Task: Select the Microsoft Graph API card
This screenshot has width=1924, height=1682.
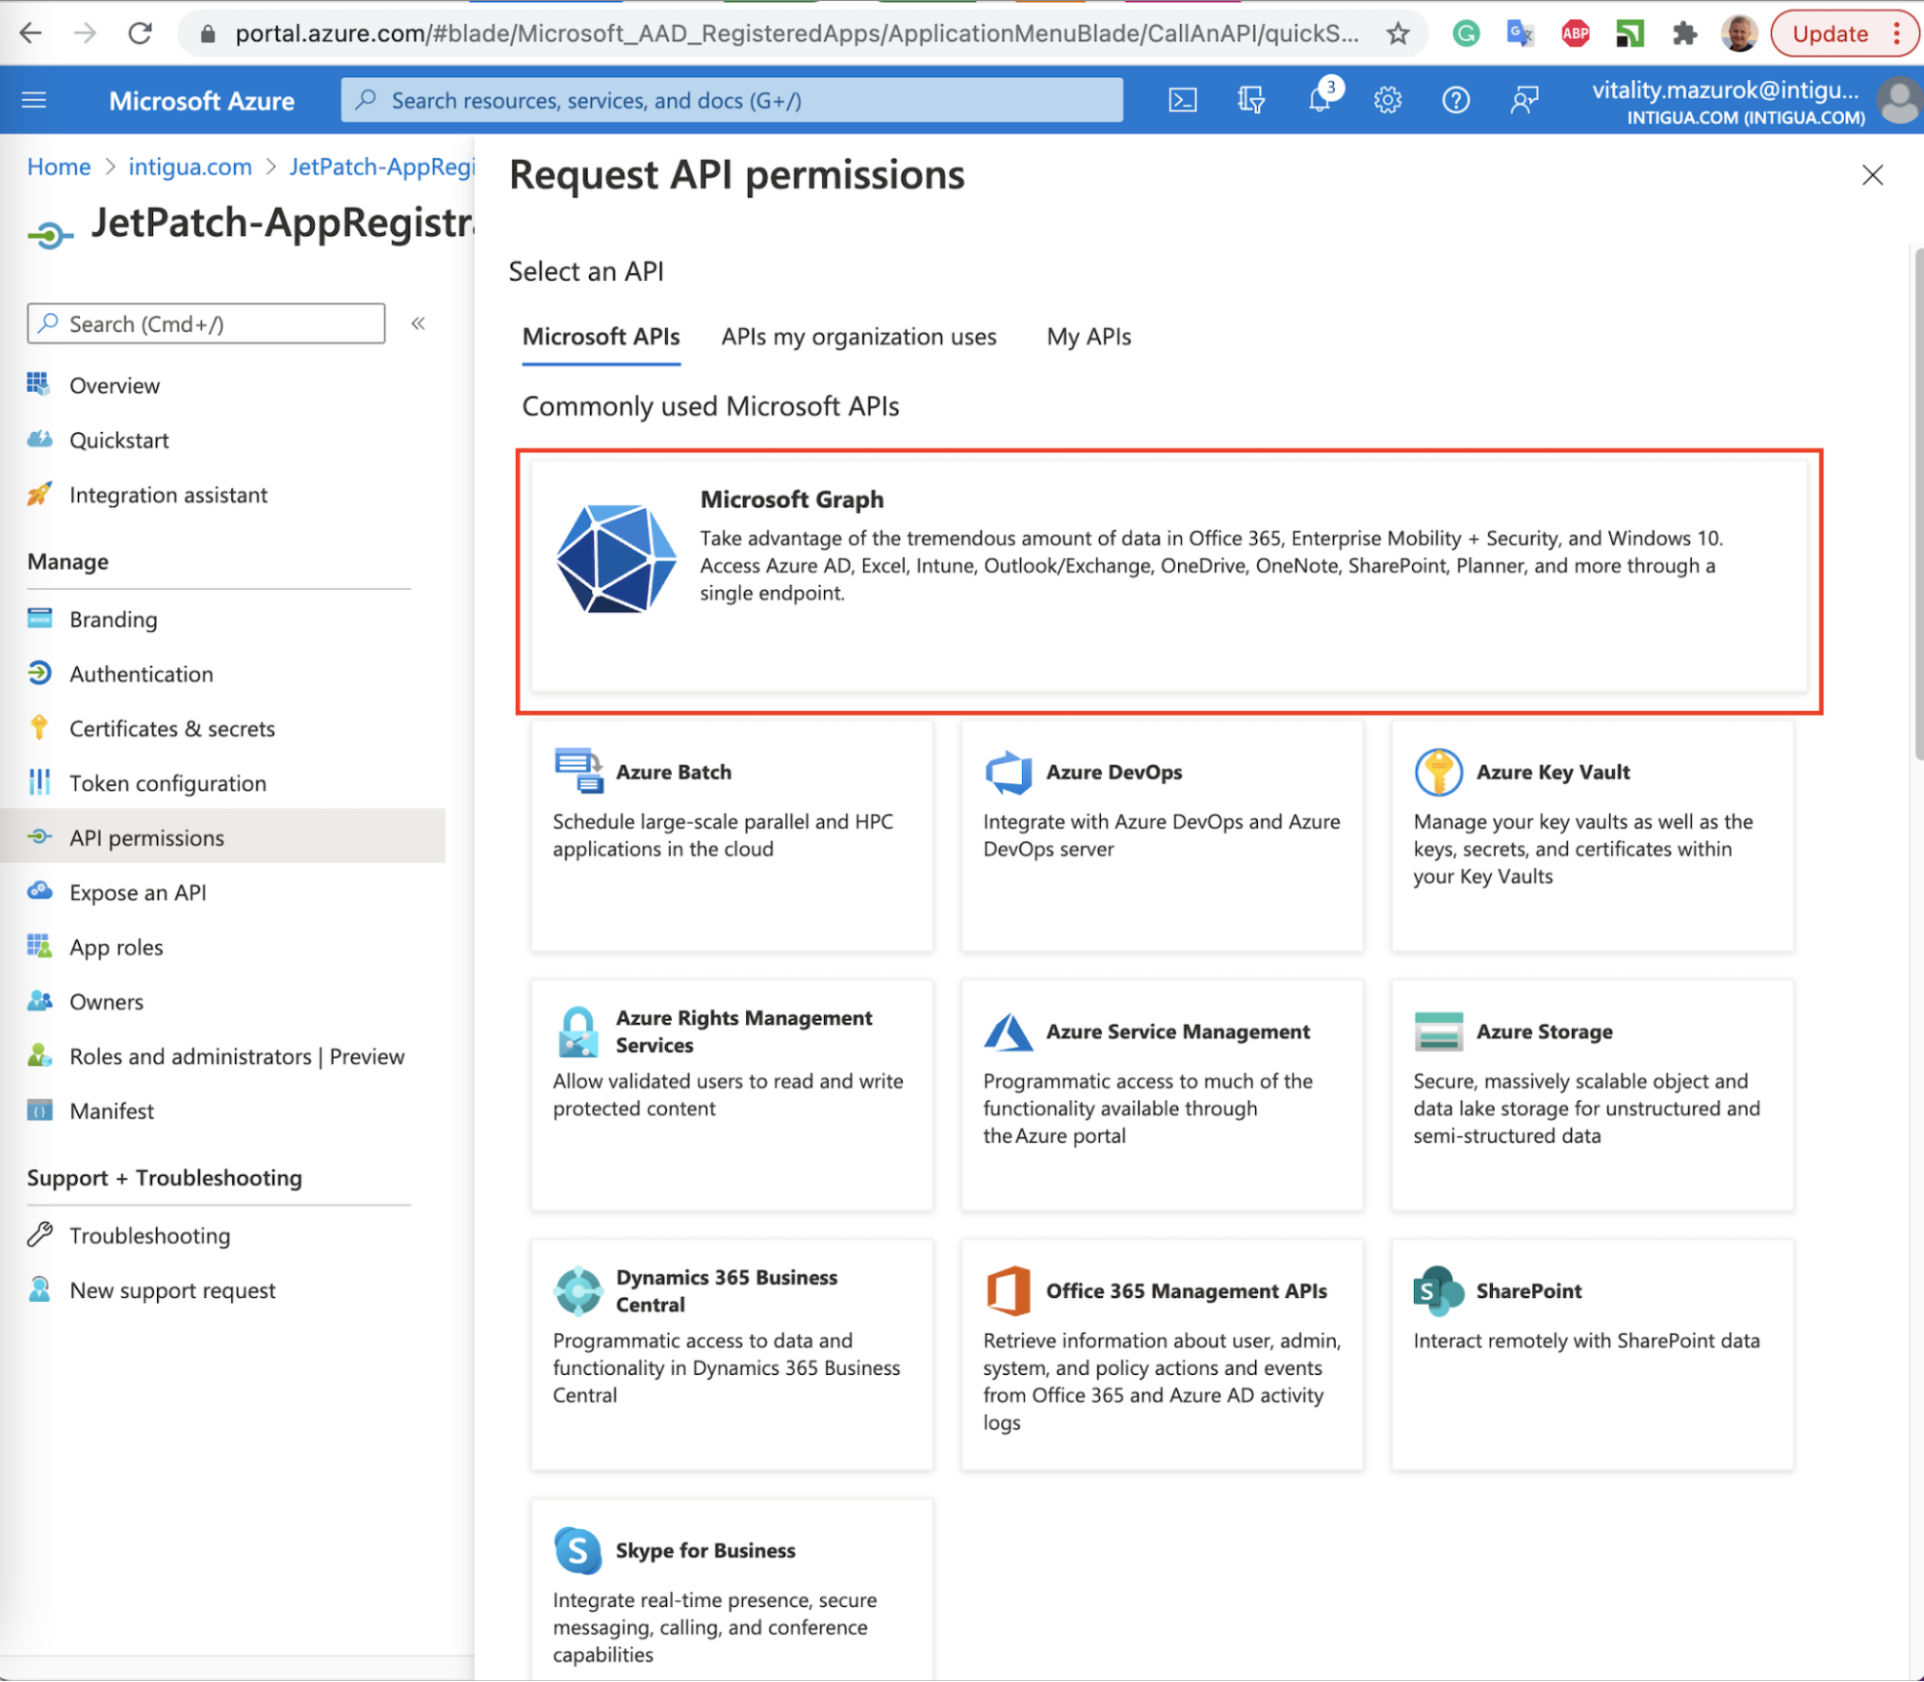Action: click(1168, 576)
